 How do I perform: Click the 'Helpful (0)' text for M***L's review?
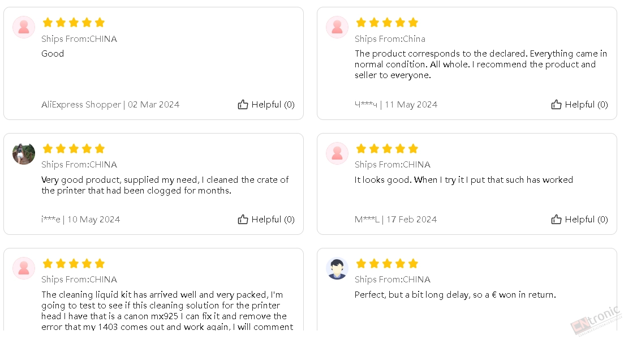click(586, 220)
